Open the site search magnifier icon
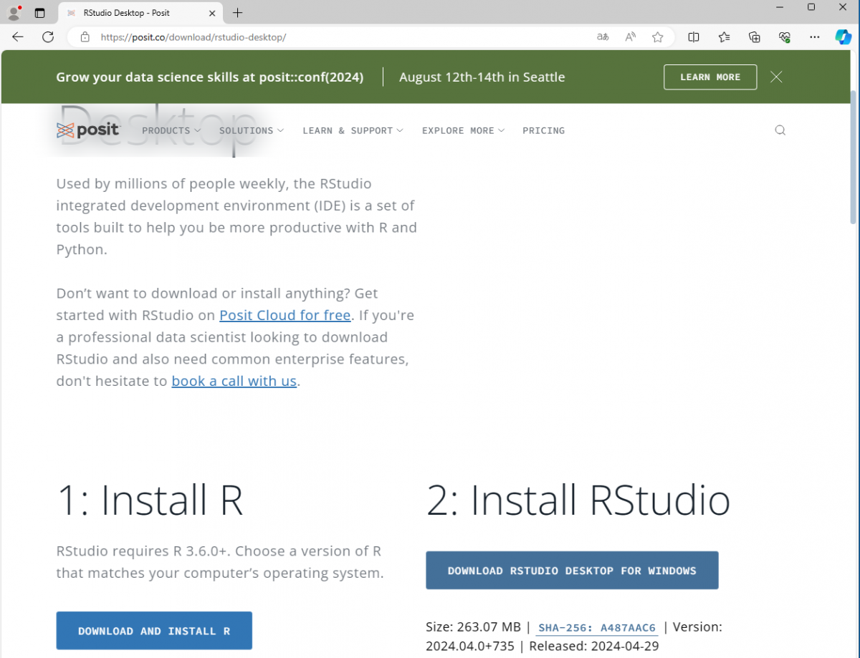 pos(780,130)
